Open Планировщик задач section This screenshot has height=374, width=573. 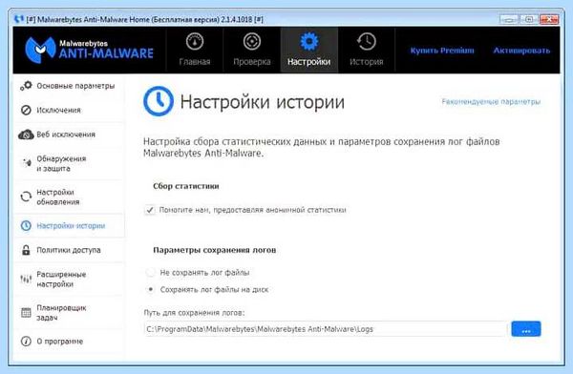coord(70,313)
